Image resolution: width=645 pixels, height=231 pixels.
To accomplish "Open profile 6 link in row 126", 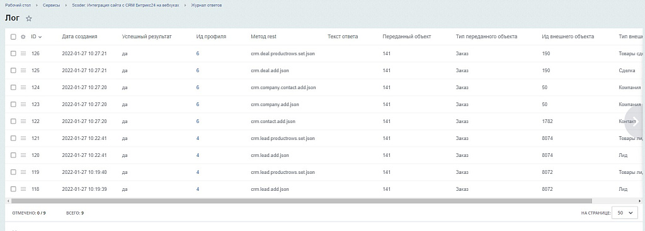I will [x=198, y=53].
